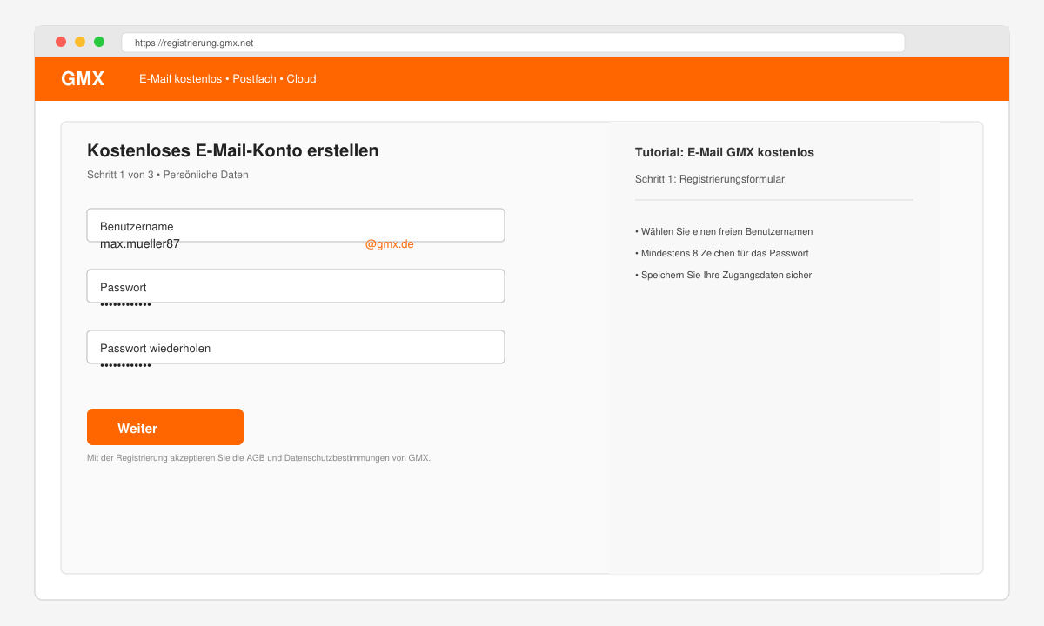Maximize the window with the green button
Screen dimensions: 1044x626
coord(99,42)
